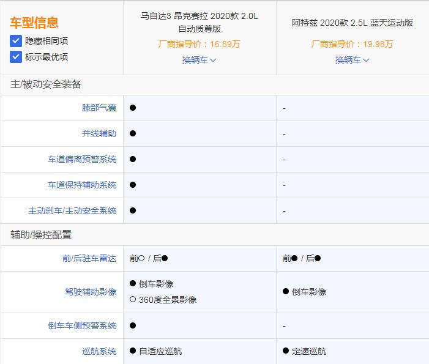
Task: Click the 前/后驻车雷达 link
Action: (89, 258)
